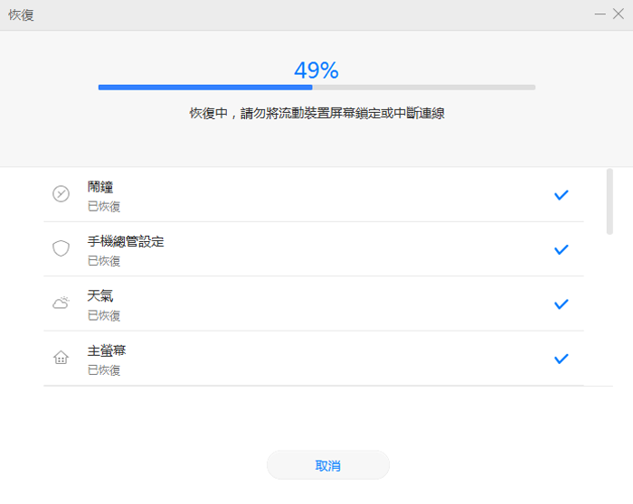
Task: Click the alarm clock (鬧鐘) icon
Action: pos(61,194)
